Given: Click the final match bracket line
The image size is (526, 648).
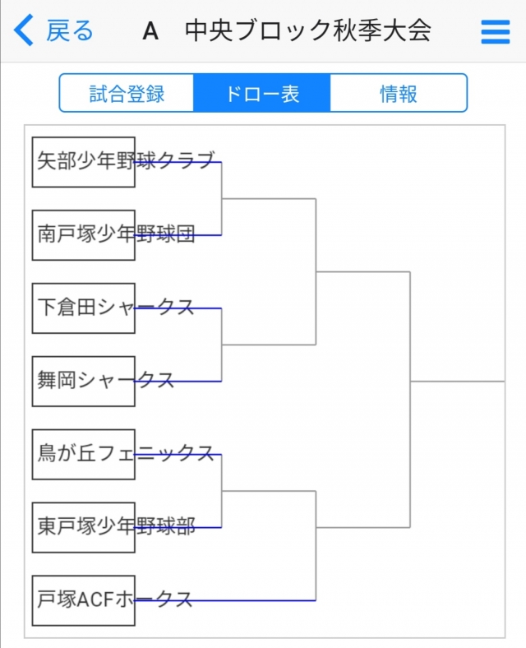Looking at the screenshot, I should pyautogui.click(x=410, y=382).
